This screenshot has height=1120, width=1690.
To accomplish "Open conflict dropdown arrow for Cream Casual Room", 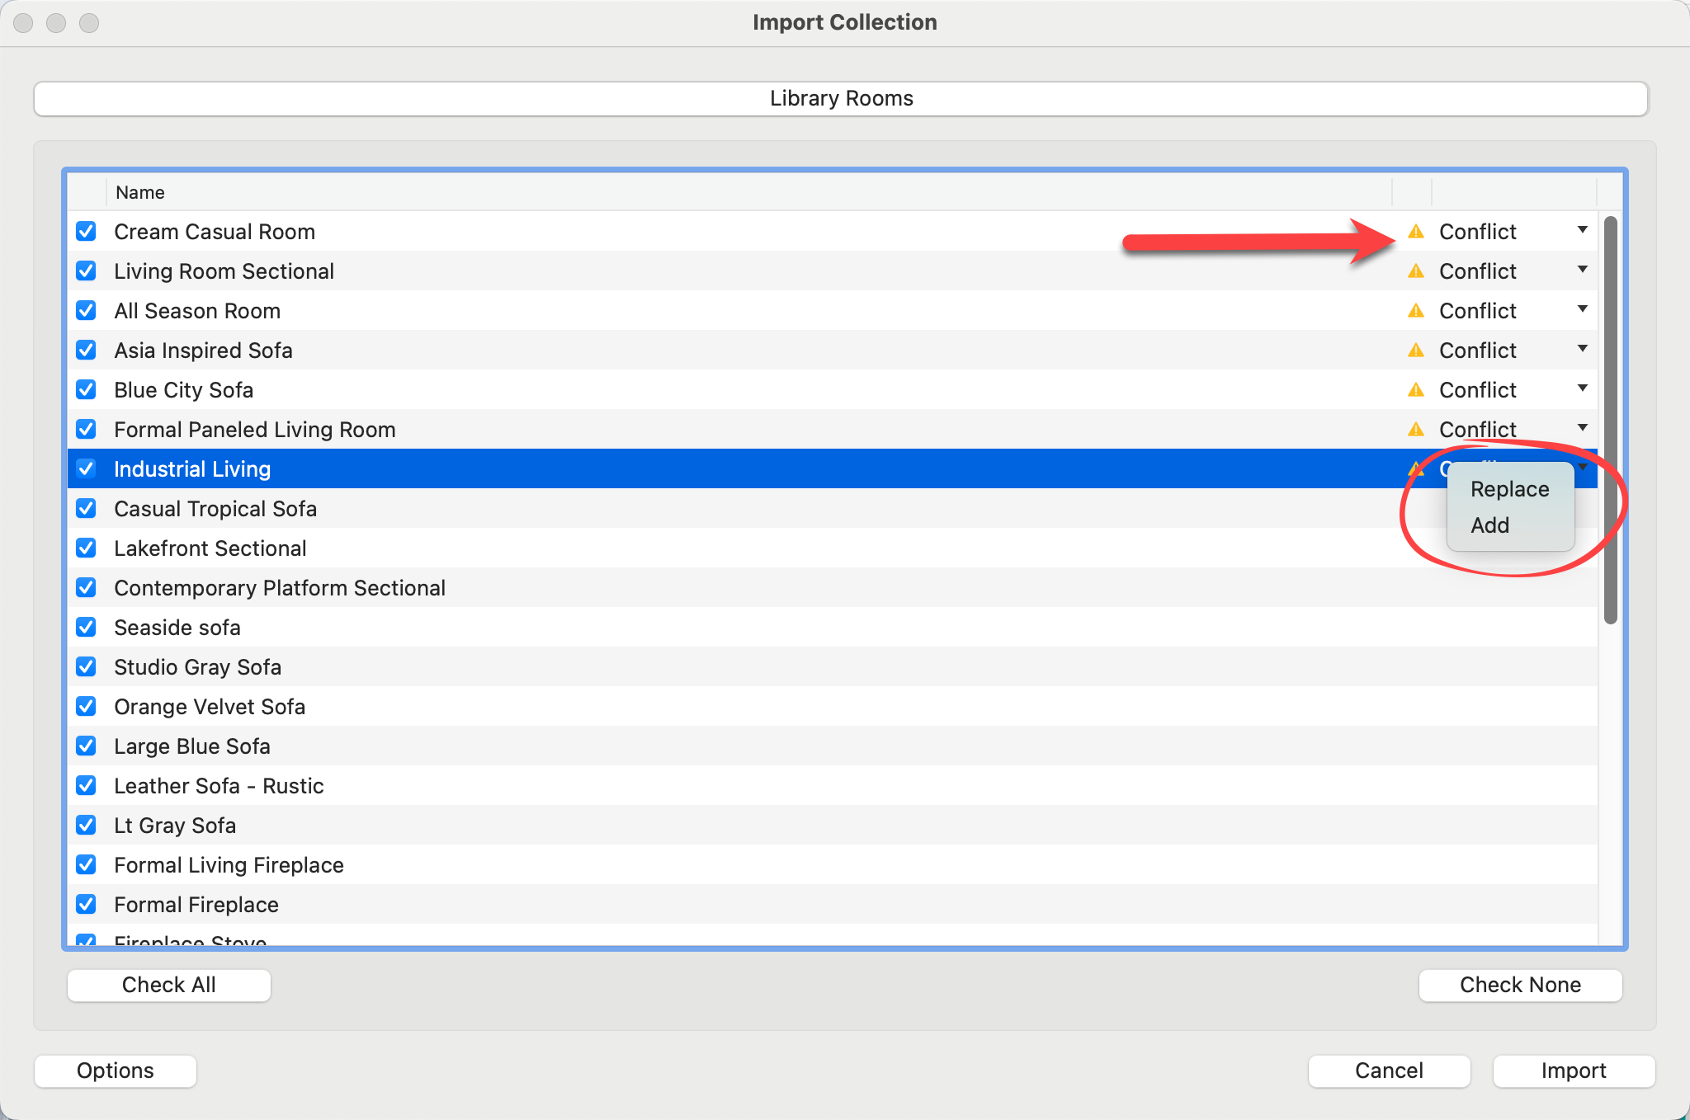I will click(1582, 231).
